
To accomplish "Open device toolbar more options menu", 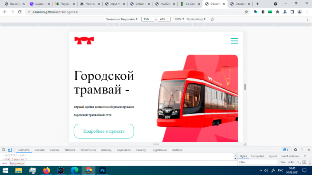I will tap(308, 19).
